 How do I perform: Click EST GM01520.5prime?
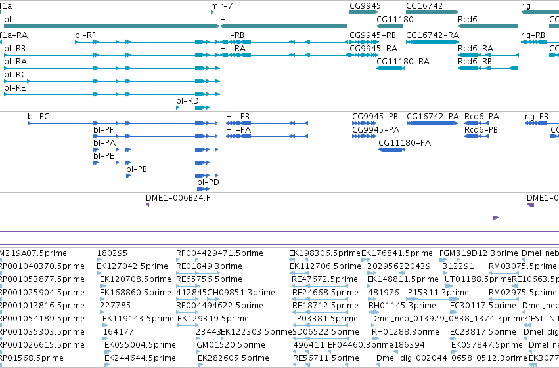[x=199, y=352]
